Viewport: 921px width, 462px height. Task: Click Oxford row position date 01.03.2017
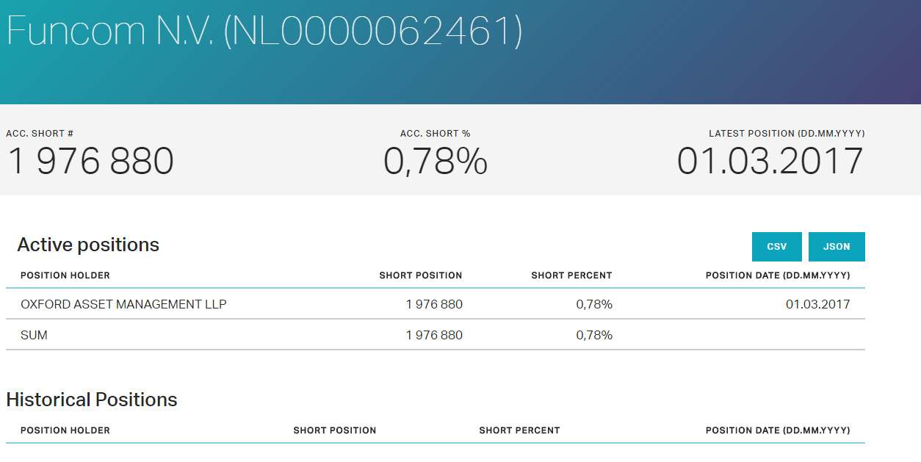pyautogui.click(x=818, y=304)
